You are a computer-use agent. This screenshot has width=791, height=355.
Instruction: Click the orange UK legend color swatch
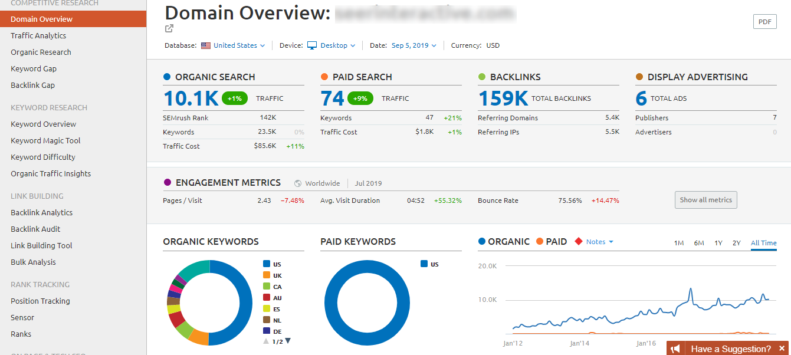coord(267,275)
